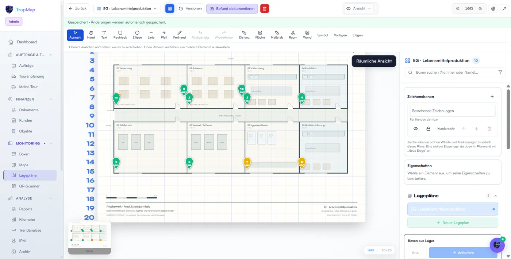Image resolution: width=511 pixels, height=259 pixels.
Task: Toggle the blue grid button
Action: click(170, 8)
